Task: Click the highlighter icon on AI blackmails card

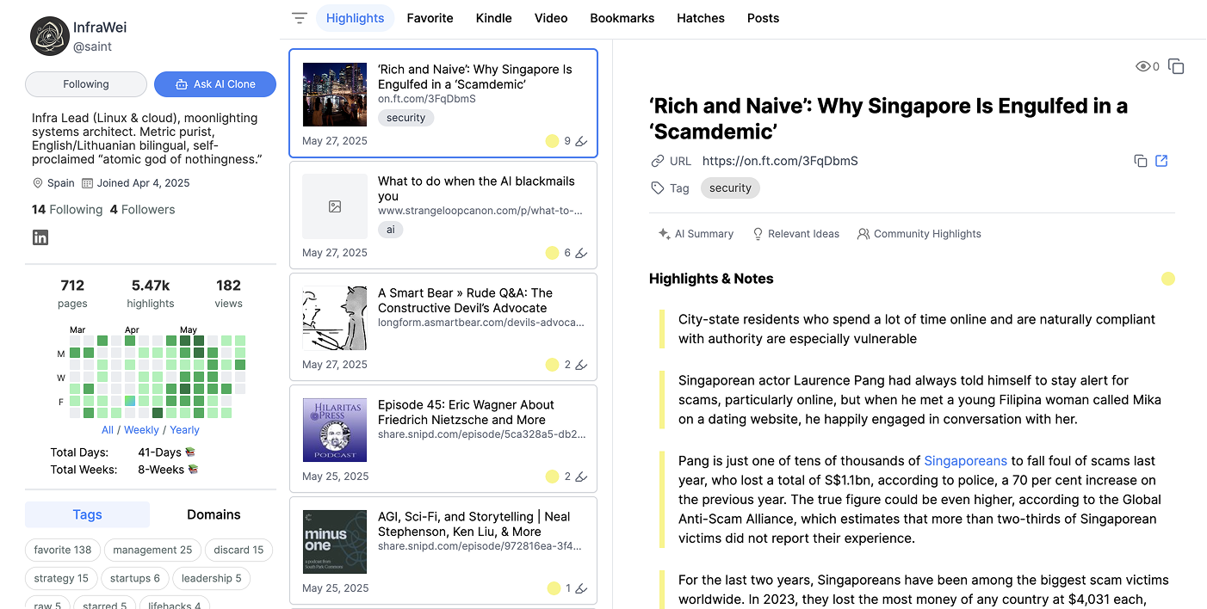Action: point(581,253)
